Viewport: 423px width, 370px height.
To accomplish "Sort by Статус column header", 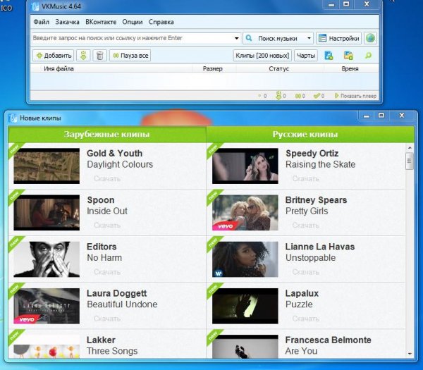I will [279, 69].
